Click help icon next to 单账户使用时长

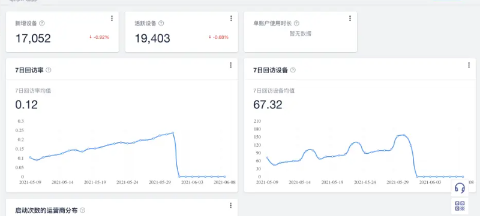tap(296, 23)
